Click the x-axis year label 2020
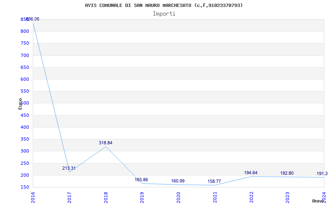Viewport: 328px width, 205px height. pyautogui.click(x=178, y=198)
